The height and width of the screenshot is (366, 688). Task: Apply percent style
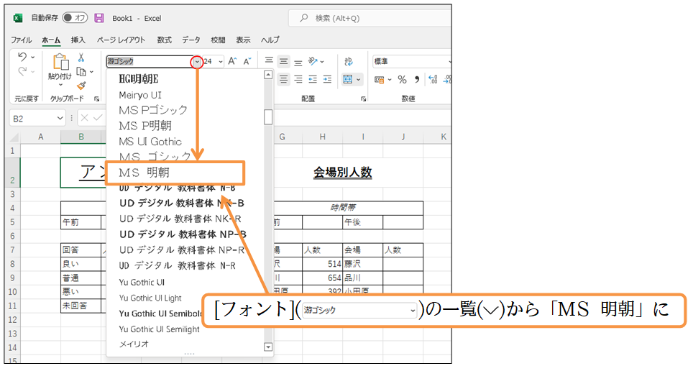(402, 79)
